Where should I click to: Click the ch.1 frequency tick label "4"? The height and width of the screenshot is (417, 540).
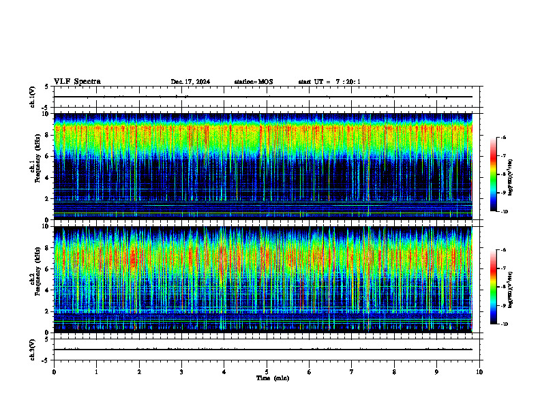[x=48, y=178]
